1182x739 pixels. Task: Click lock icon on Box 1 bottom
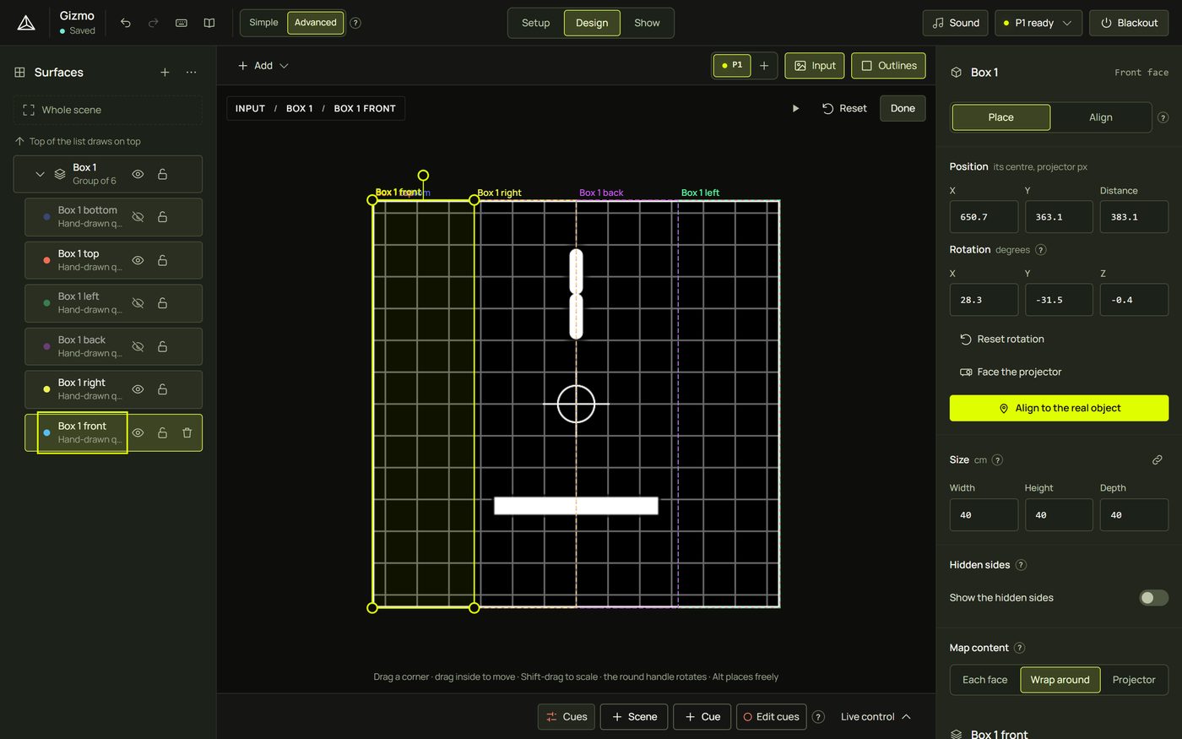(162, 217)
